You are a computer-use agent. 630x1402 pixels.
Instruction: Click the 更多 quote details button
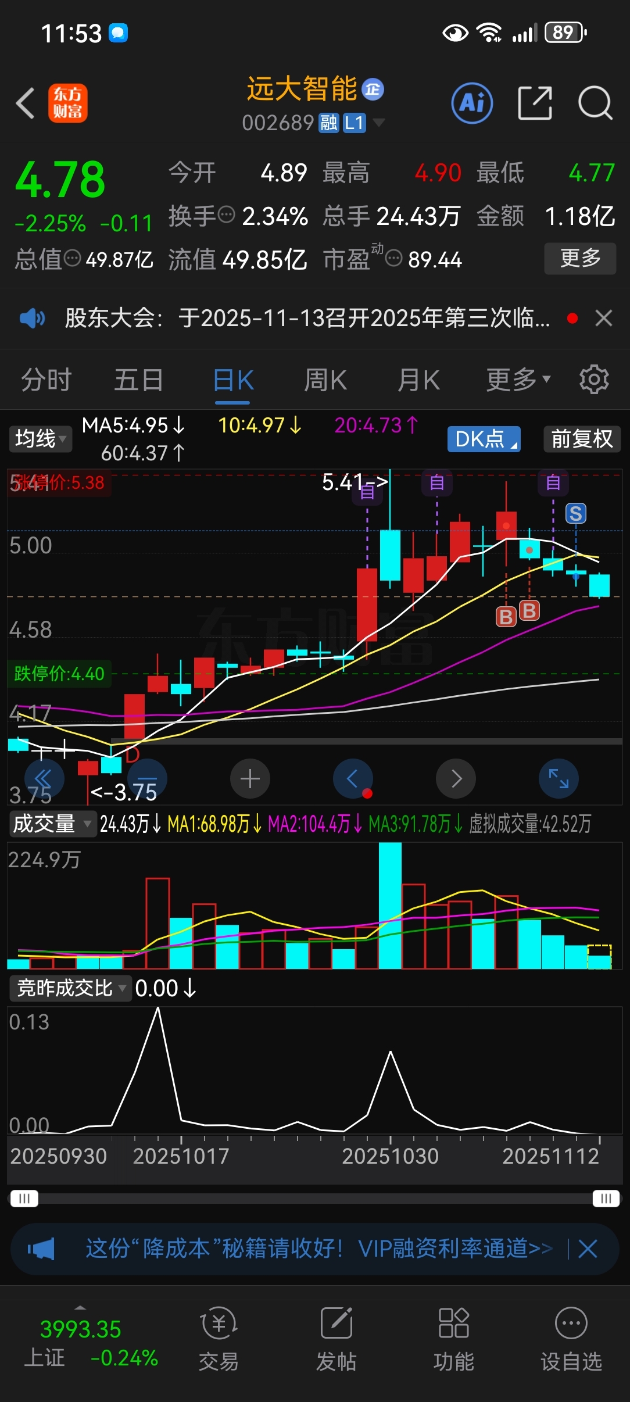pyautogui.click(x=580, y=259)
